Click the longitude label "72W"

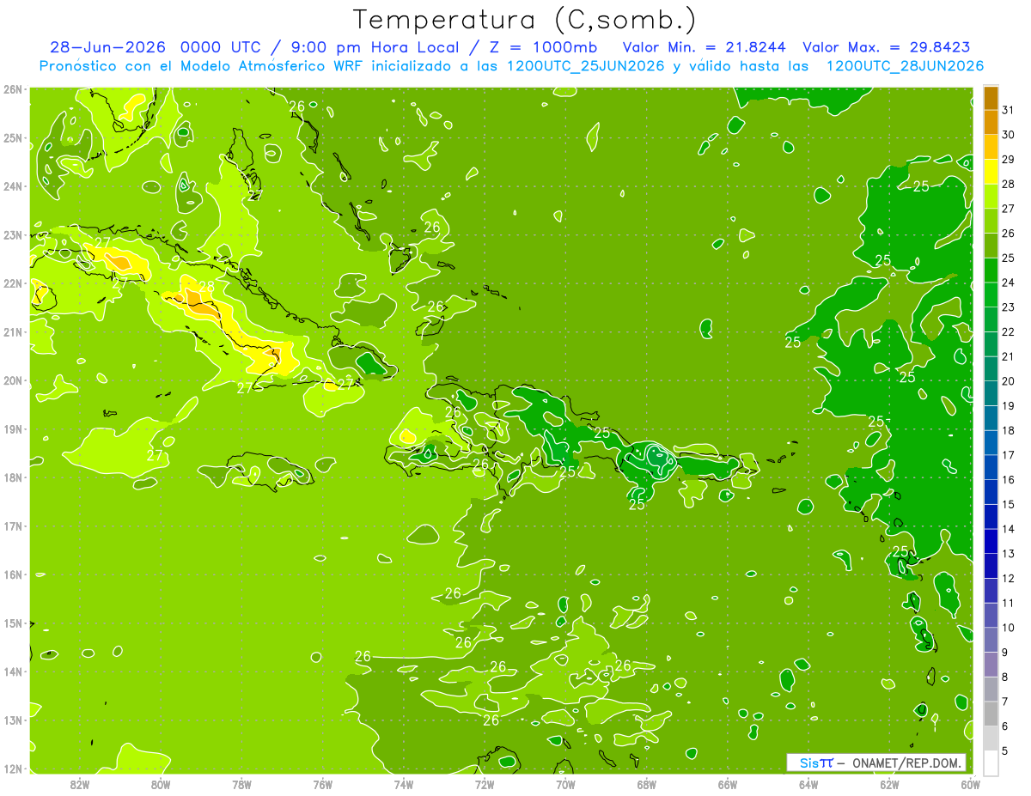(485, 784)
